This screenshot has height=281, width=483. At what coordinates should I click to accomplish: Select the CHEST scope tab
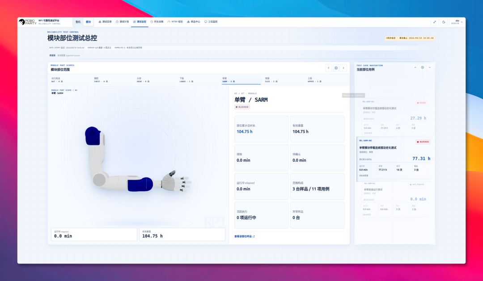(x=113, y=80)
